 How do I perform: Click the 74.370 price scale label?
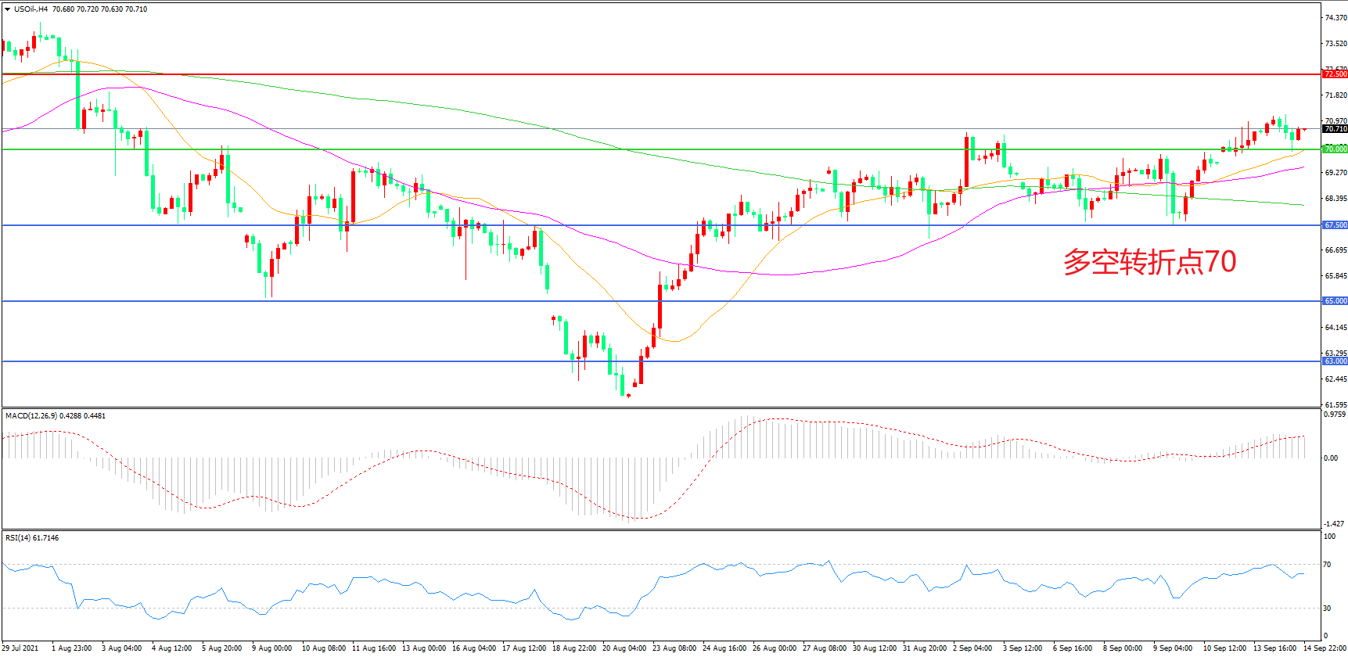click(x=1335, y=18)
